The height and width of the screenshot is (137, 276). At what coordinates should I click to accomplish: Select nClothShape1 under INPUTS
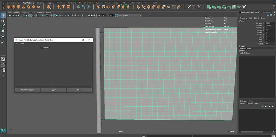pyautogui.click(x=246, y=53)
